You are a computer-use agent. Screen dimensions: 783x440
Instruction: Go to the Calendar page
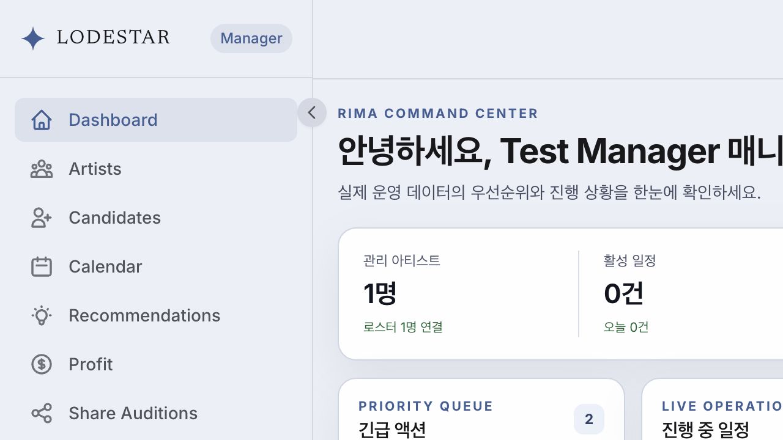click(x=156, y=266)
